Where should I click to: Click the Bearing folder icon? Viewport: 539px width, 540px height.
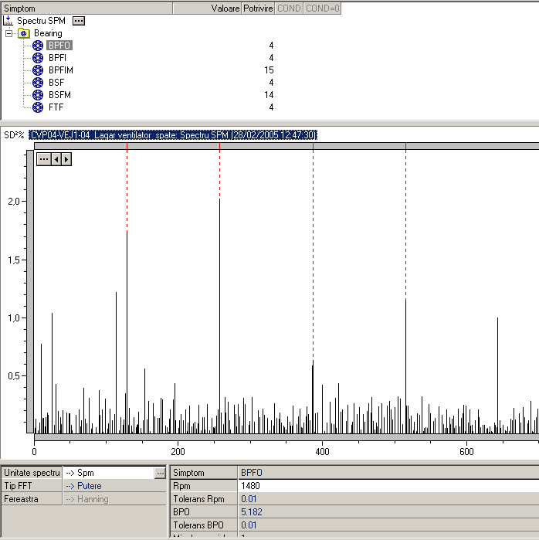tap(24, 33)
